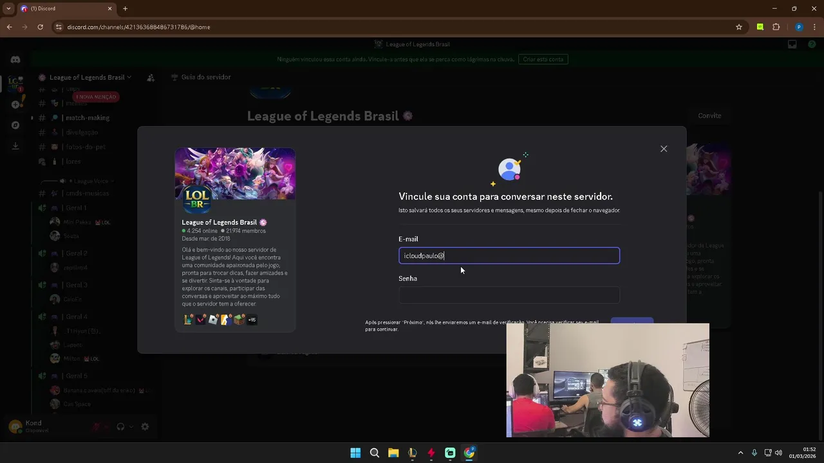
Task: Click the download apps icon
Action: pos(15,146)
